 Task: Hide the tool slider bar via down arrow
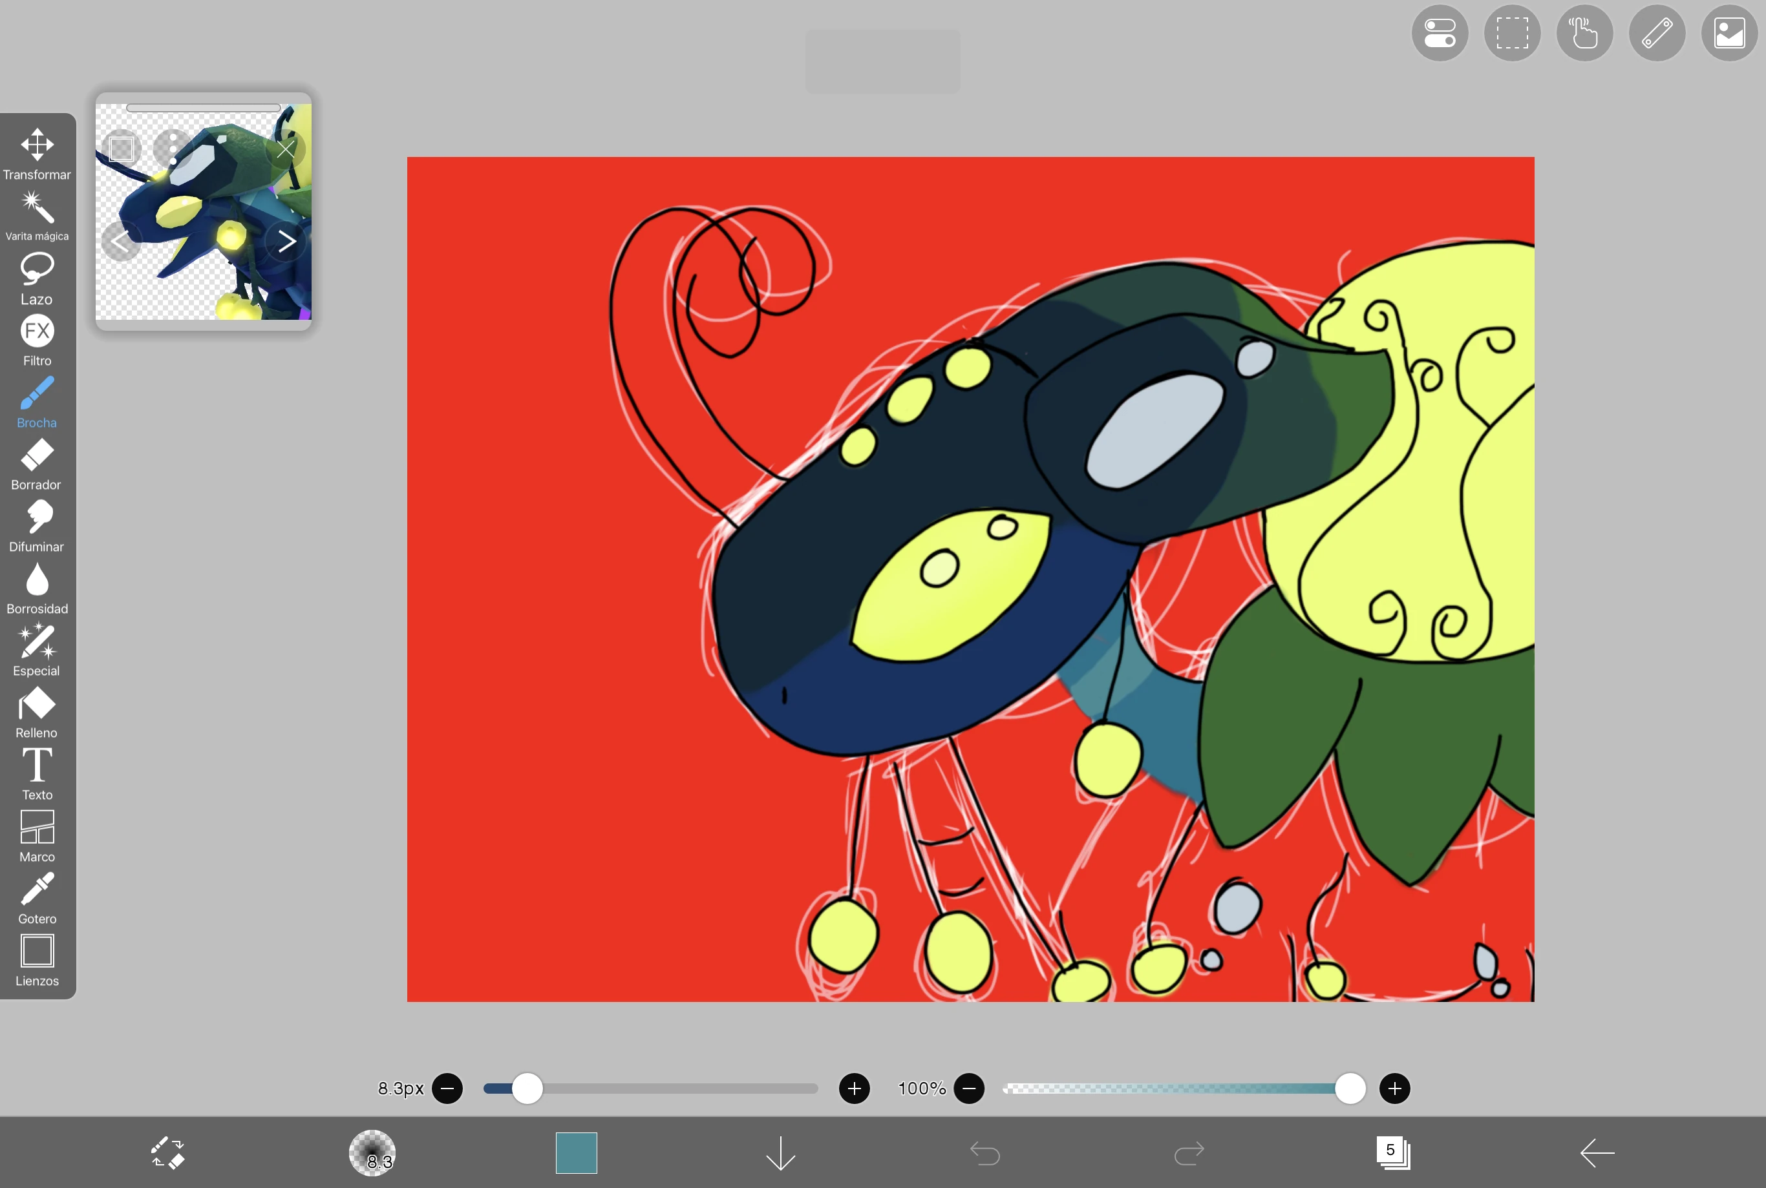point(780,1152)
